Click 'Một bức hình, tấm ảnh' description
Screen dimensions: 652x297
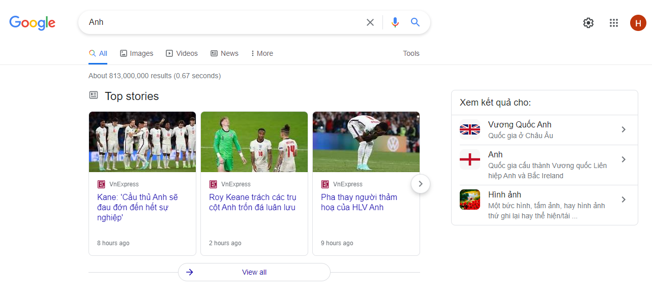coord(546,211)
